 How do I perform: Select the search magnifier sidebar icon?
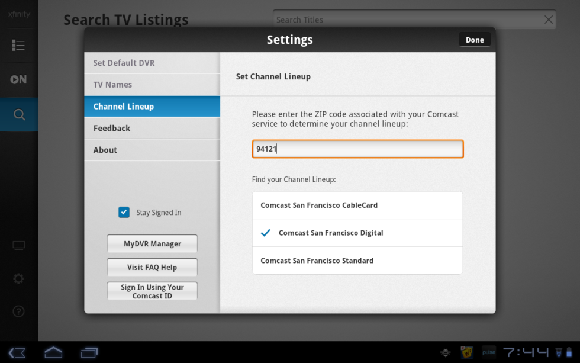pos(19,114)
